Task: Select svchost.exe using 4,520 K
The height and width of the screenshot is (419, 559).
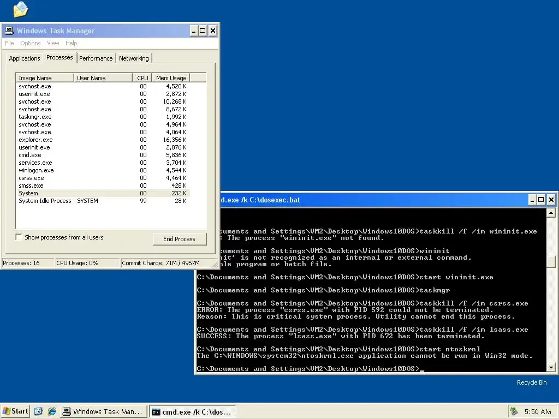Action: [x=103, y=86]
